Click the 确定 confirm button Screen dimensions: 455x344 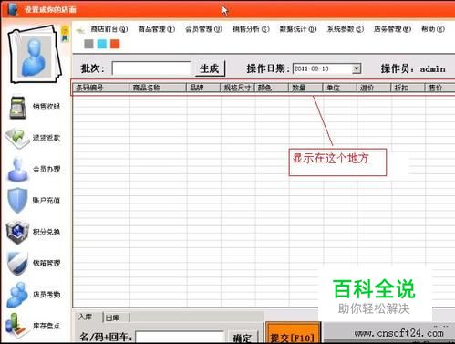243,338
